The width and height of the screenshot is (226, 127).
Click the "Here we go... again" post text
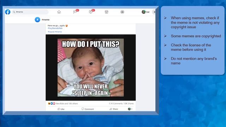(58, 26)
